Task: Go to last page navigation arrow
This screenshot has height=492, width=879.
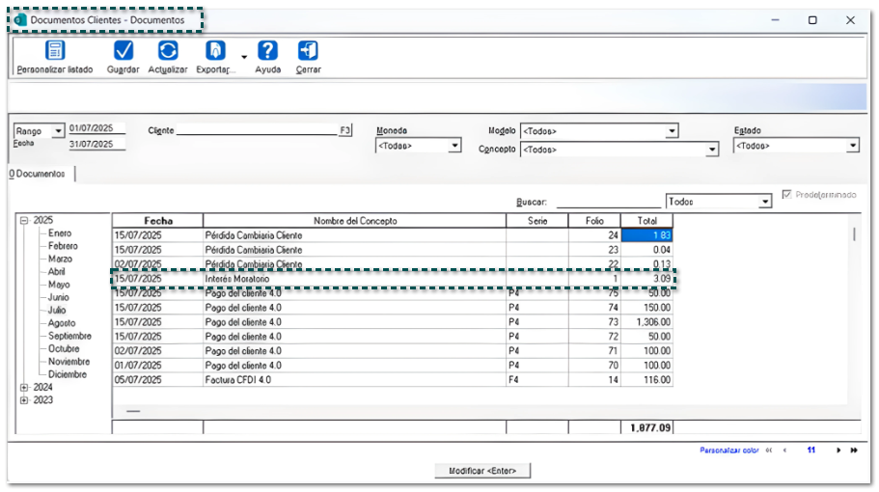Action: (854, 451)
